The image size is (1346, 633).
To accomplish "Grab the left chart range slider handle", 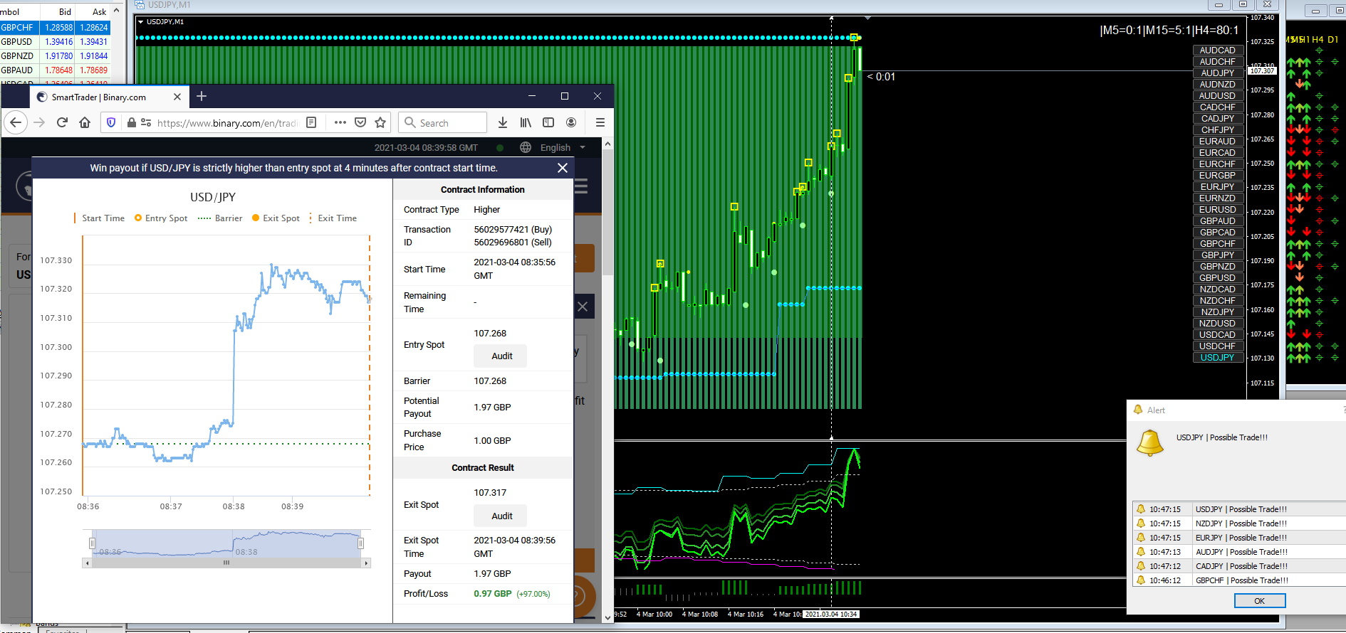I will point(92,543).
